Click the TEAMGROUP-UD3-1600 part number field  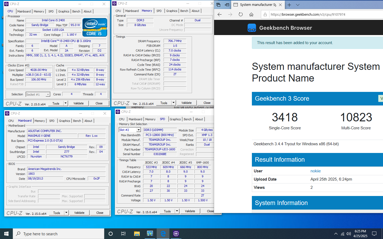(x=160, y=149)
